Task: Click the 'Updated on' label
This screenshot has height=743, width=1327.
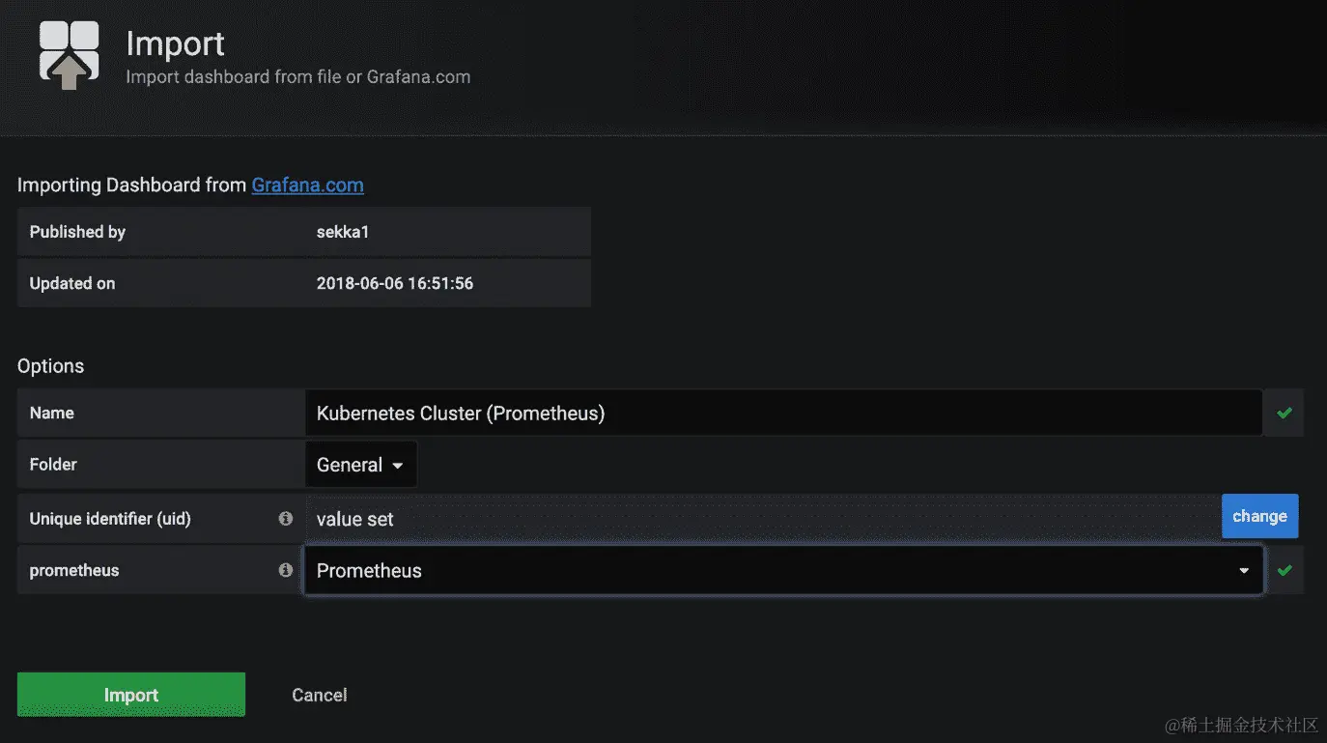Action: tap(72, 283)
